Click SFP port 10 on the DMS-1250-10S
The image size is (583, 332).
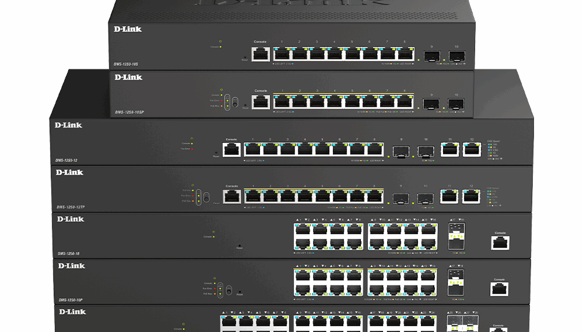(x=456, y=56)
